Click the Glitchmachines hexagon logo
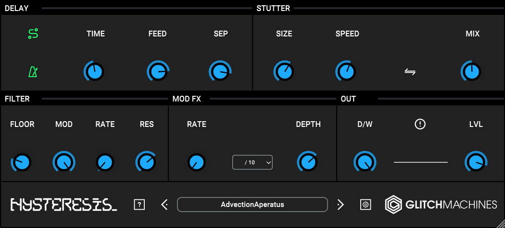 tap(393, 205)
